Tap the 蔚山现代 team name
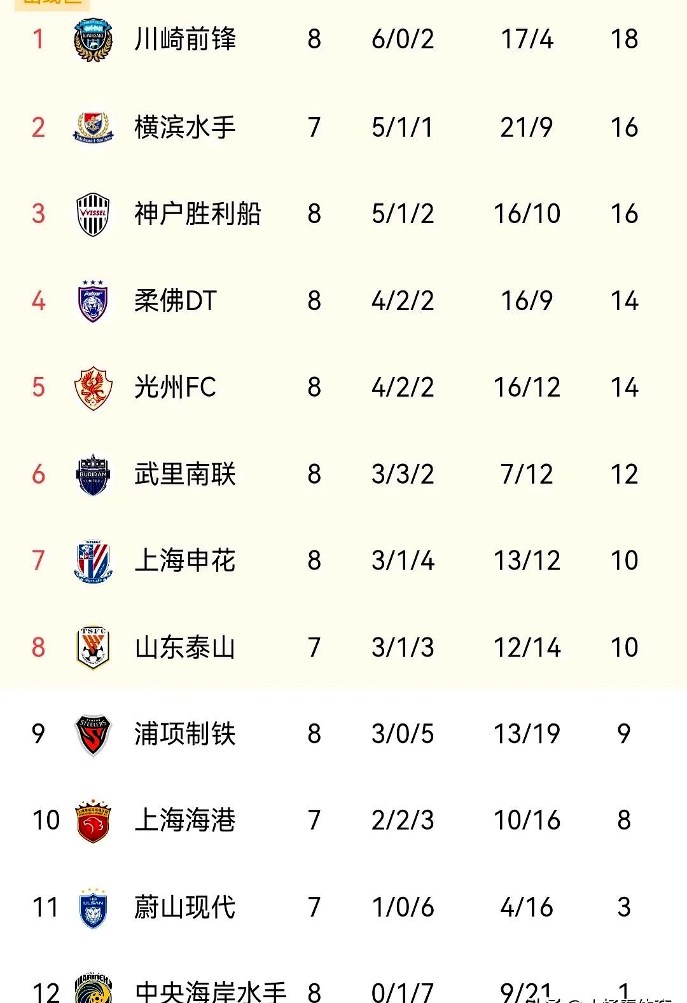Image resolution: width=687 pixels, height=1003 pixels. [x=185, y=908]
